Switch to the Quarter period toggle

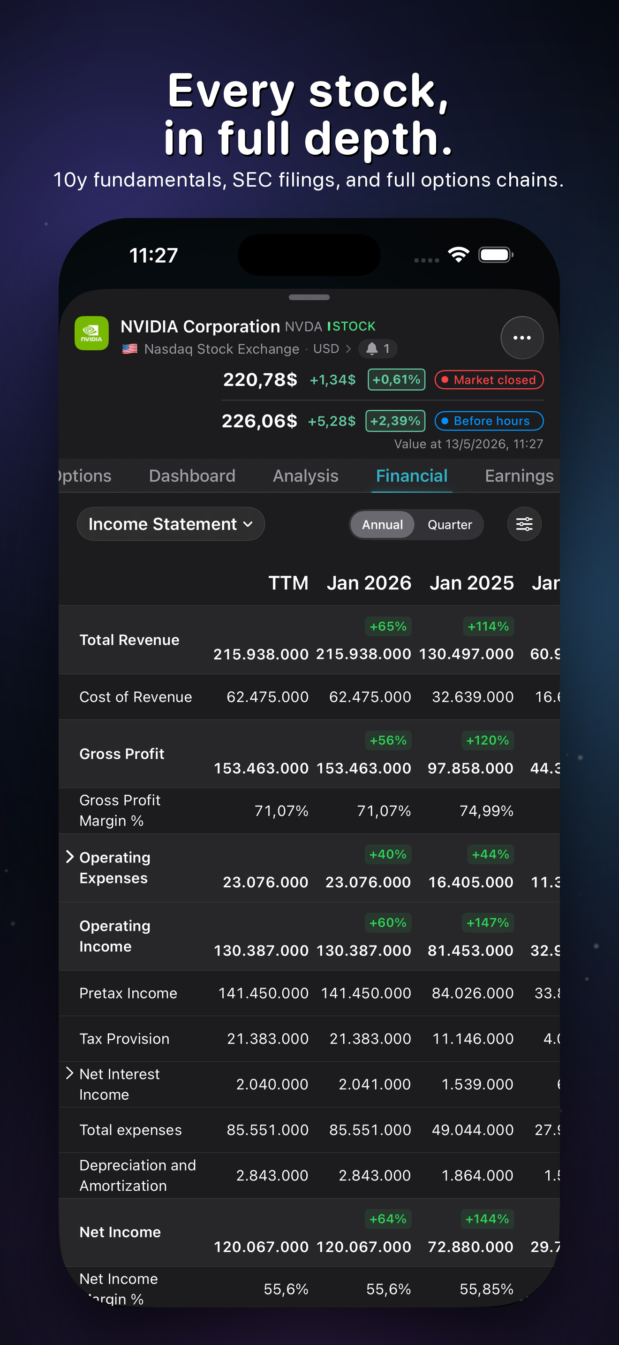coord(449,524)
